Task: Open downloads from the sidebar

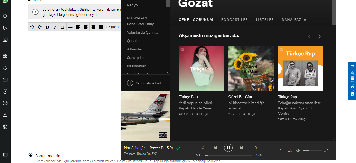Action: click(5, 115)
